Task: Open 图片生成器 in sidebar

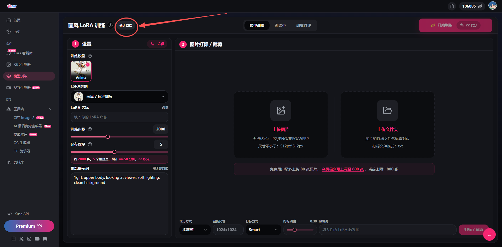Action: point(29,65)
